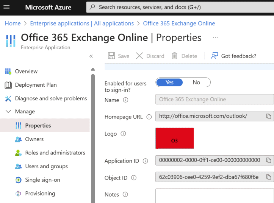
Task: Click the Roles and administrators icon
Action: (x=18, y=153)
